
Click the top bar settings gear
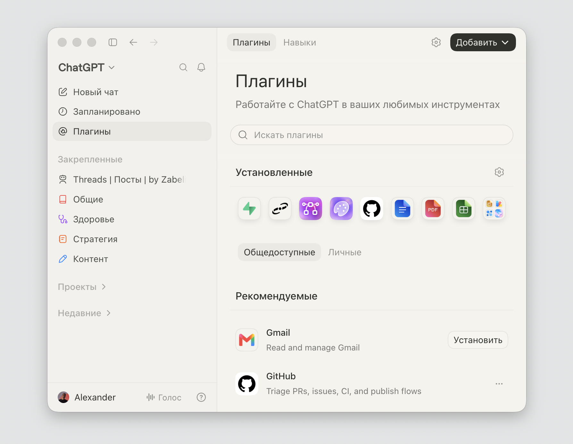point(436,42)
